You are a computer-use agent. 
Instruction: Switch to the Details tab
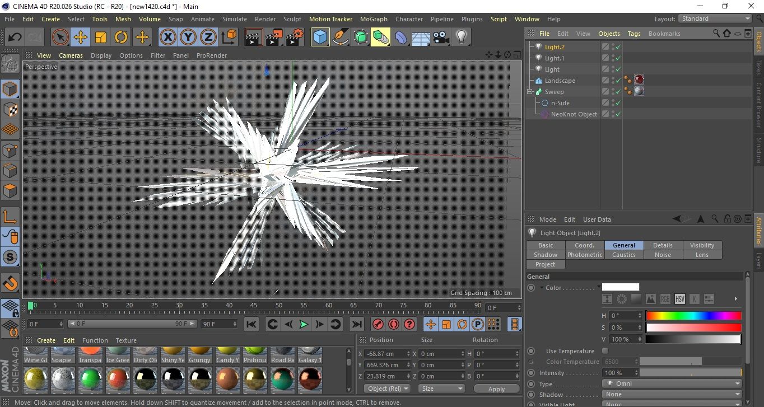pyautogui.click(x=663, y=245)
